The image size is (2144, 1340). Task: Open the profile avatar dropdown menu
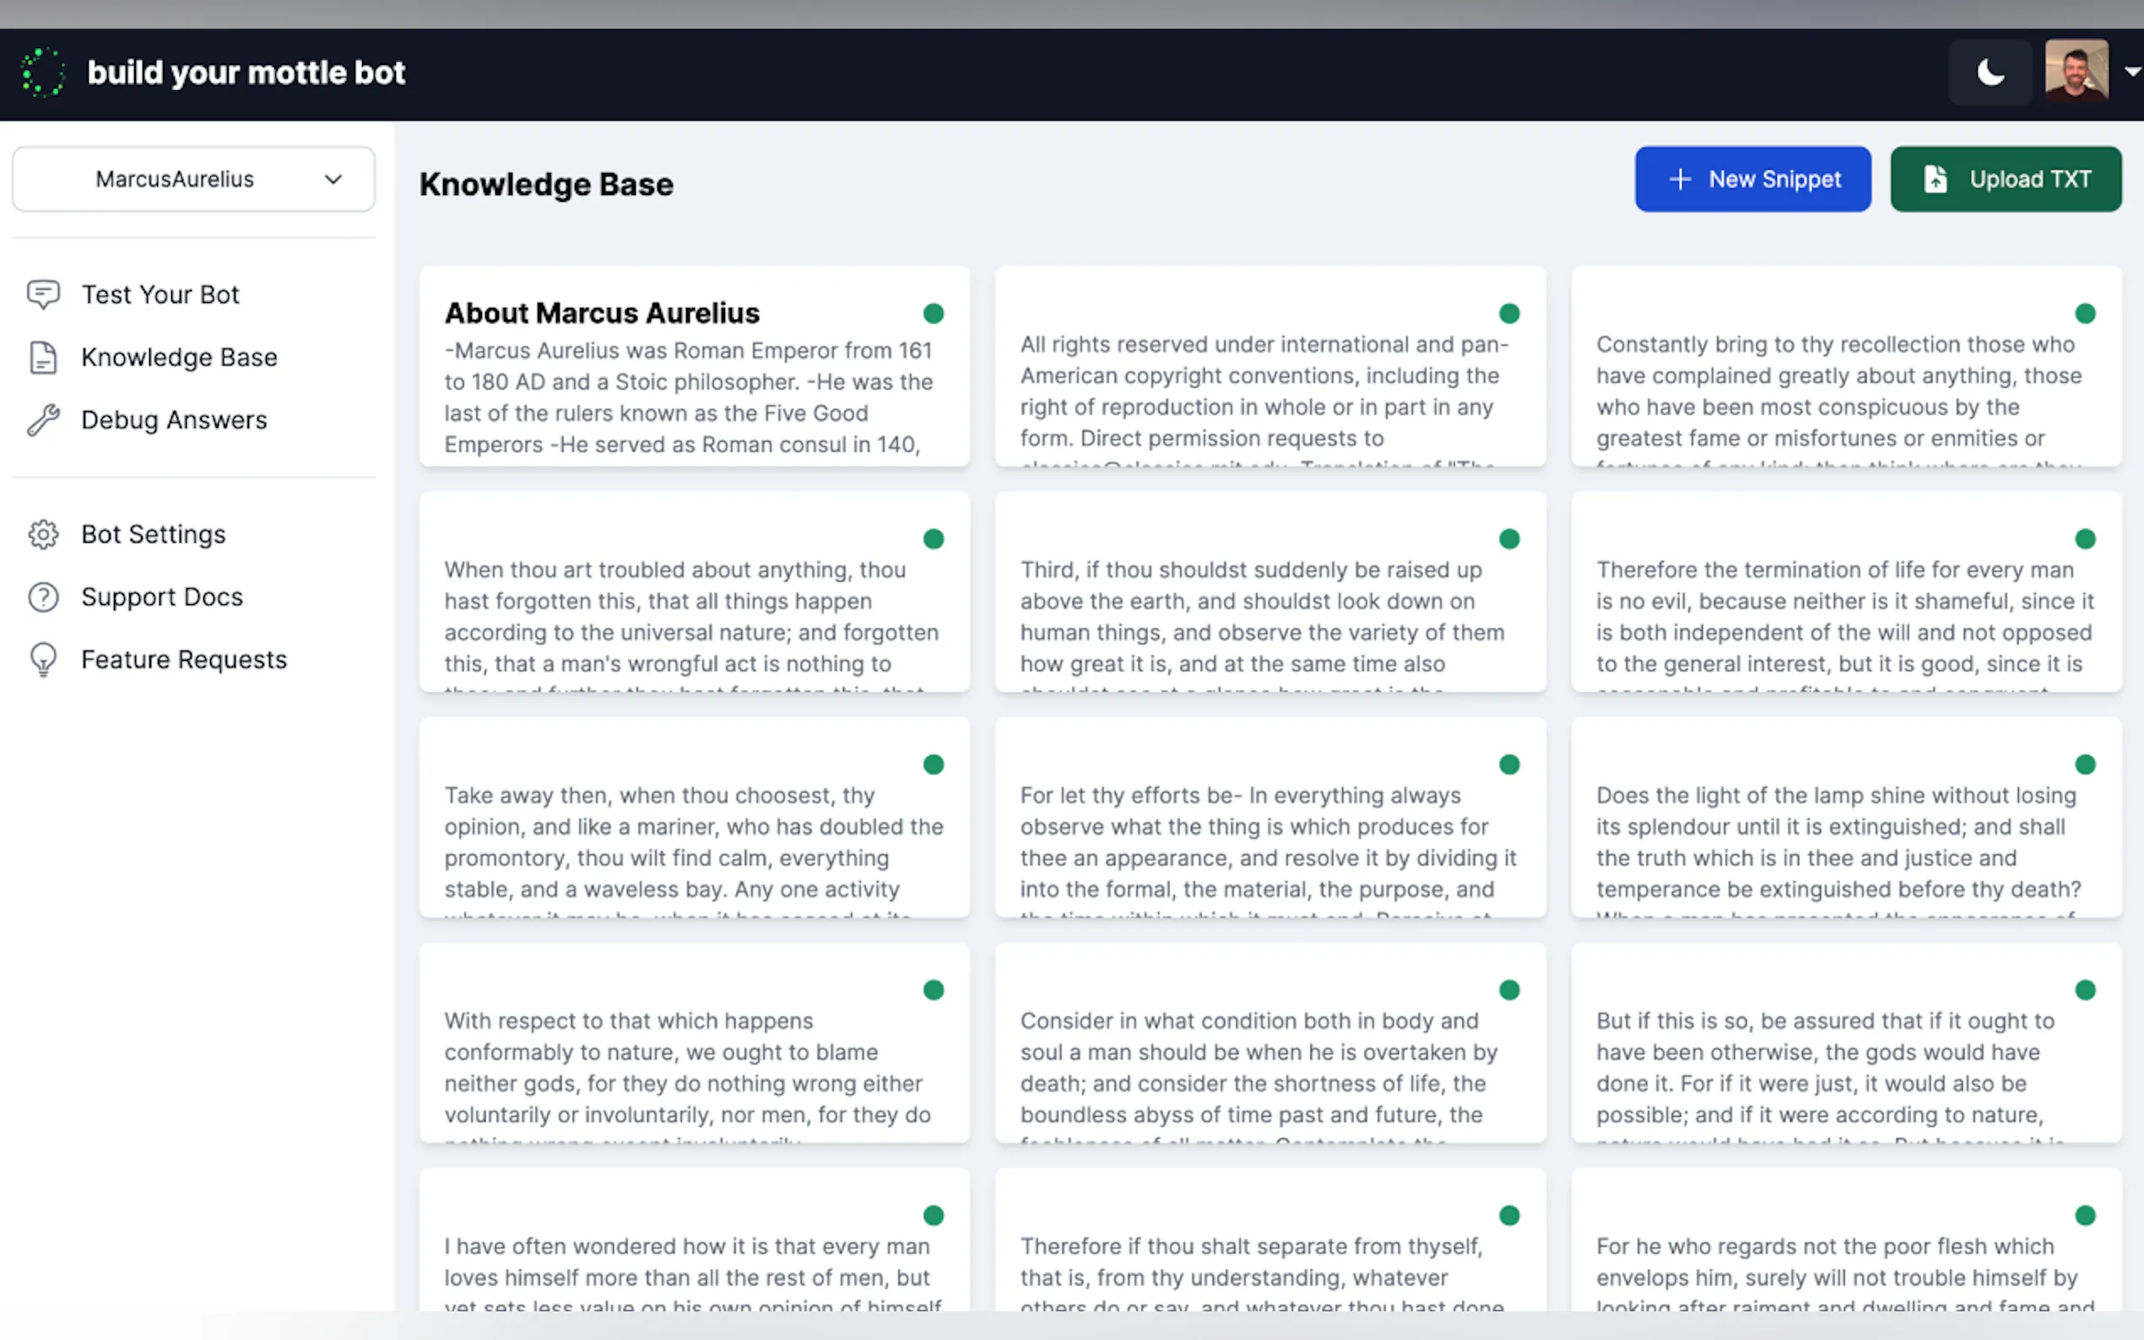[2076, 72]
